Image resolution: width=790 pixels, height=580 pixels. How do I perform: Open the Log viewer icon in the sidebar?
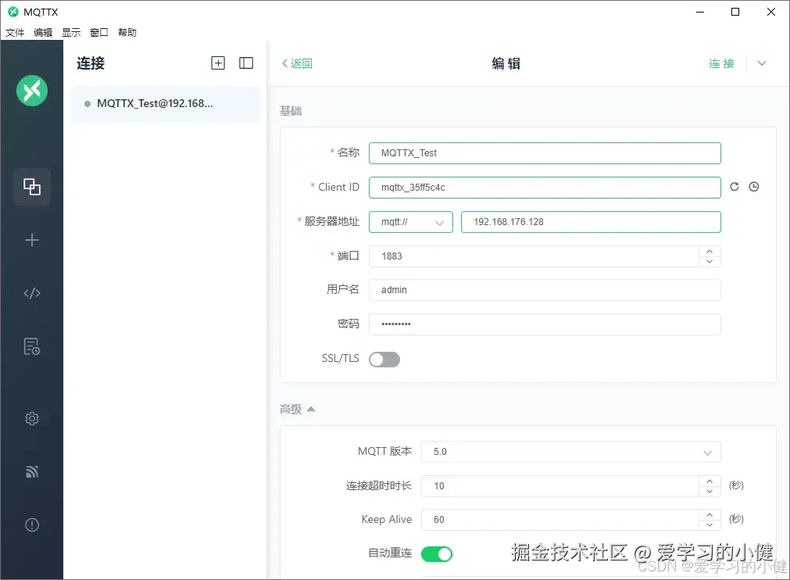pyautogui.click(x=31, y=346)
